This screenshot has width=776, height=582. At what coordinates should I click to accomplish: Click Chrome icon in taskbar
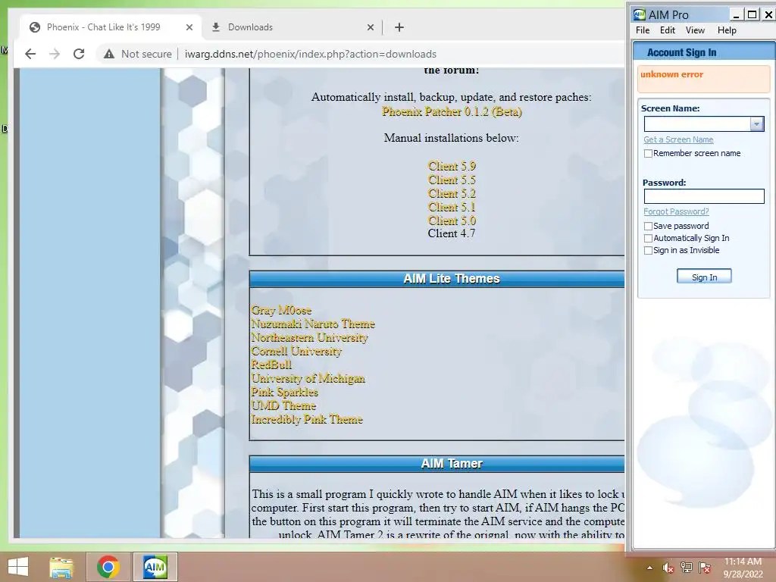[108, 567]
